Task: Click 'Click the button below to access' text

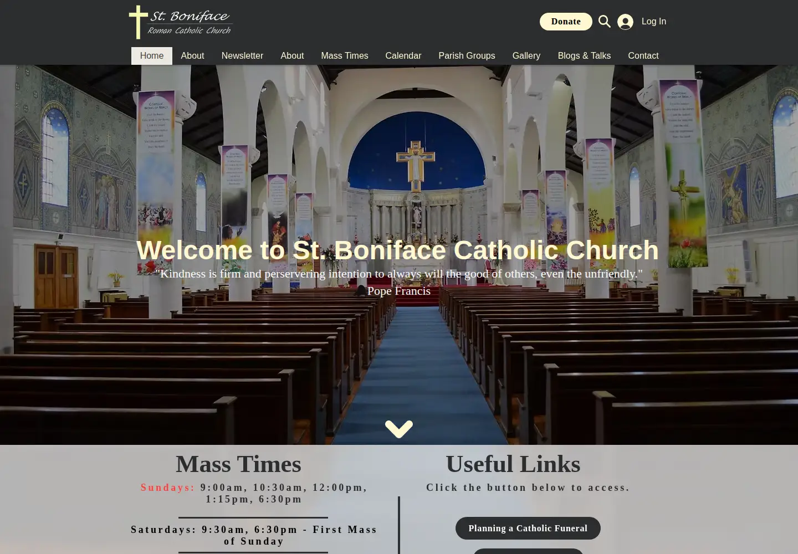Action: [x=528, y=488]
